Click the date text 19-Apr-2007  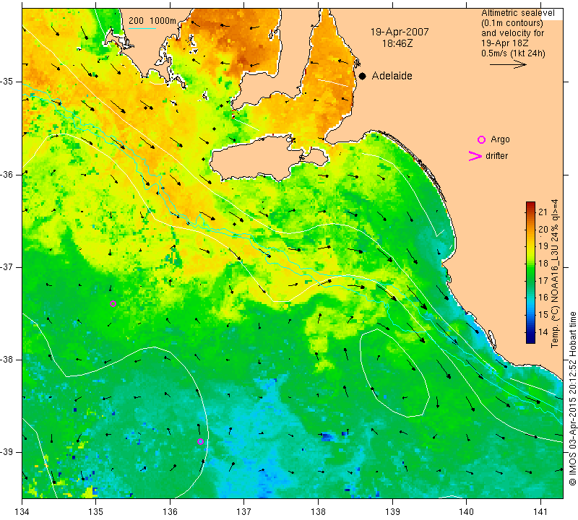[x=400, y=32]
